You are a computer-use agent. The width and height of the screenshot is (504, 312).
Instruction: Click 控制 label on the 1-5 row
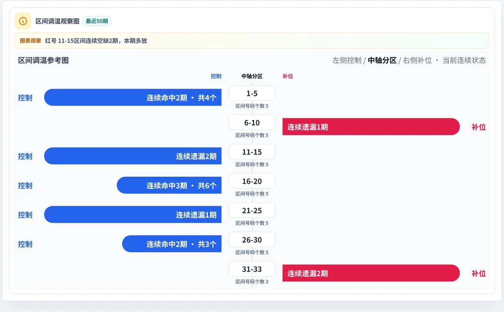click(25, 98)
